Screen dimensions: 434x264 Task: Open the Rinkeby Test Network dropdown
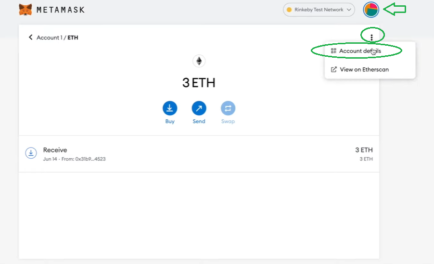pos(319,10)
